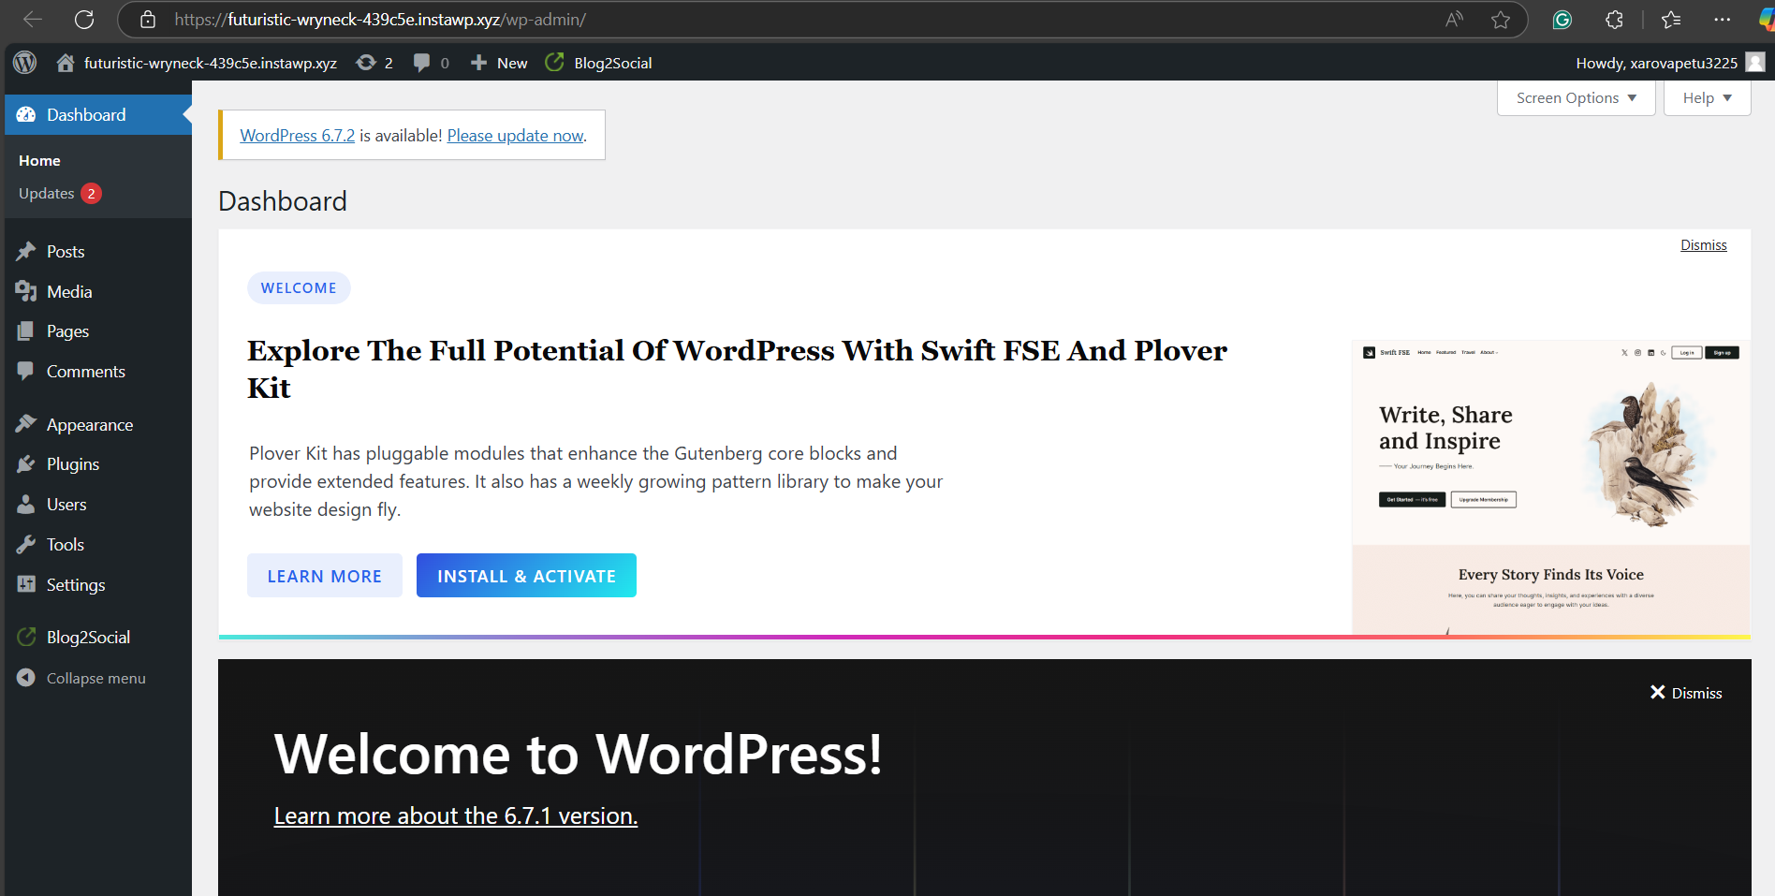The width and height of the screenshot is (1775, 896).
Task: Click the Users person icon
Action: (26, 504)
